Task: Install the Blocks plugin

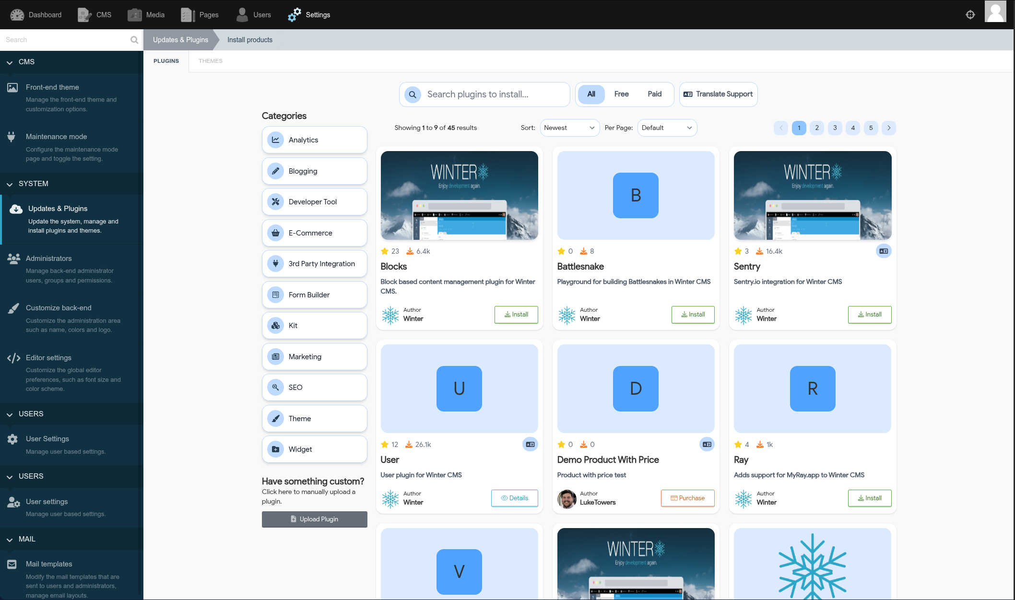Action: tap(516, 315)
